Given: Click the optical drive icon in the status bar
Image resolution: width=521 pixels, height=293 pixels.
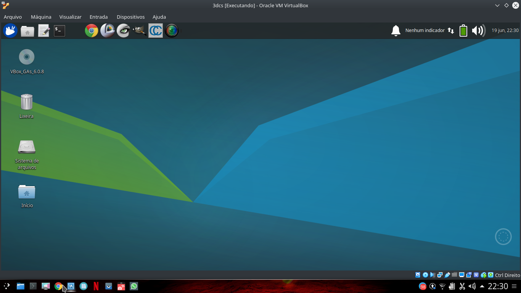Looking at the screenshot, I should 425,275.
